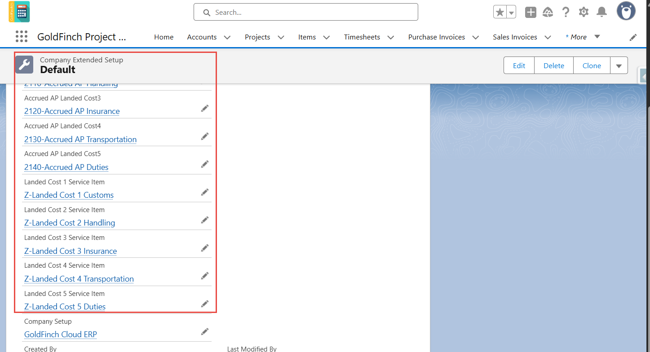The width and height of the screenshot is (650, 352).
Task: Open the Favorites star icon
Action: 500,12
